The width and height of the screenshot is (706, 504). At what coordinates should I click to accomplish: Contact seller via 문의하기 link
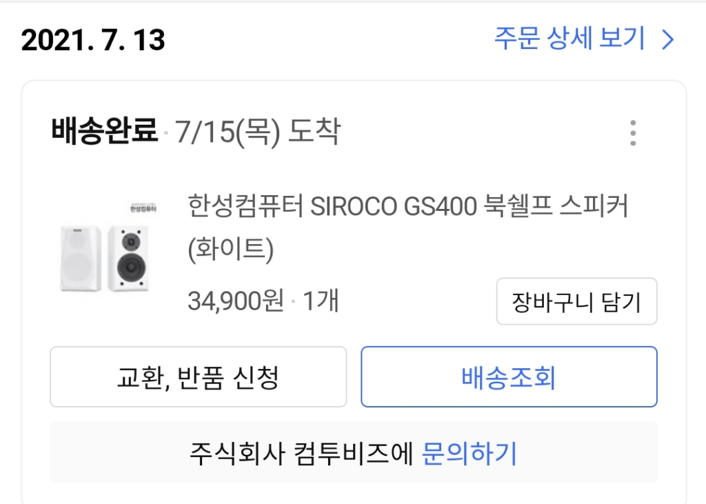469,453
